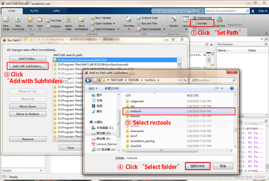Click the Compare files button
The width and height of the screenshot is (269, 181).
(x=53, y=26)
